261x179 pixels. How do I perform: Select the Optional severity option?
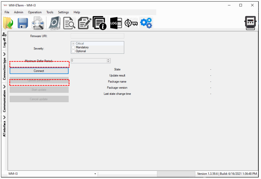tap(73, 51)
